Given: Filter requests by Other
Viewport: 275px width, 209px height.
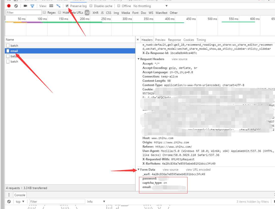Looking at the screenshot, I should pyautogui.click(x=174, y=13).
